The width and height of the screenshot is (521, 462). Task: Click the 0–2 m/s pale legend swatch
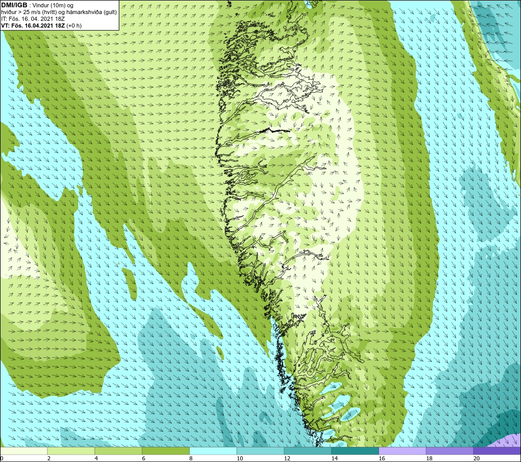[x=23, y=451]
